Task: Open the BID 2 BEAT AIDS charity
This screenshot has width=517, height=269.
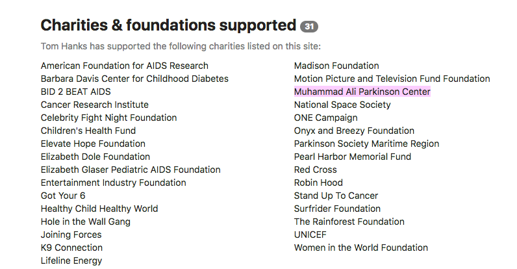Action: click(75, 92)
